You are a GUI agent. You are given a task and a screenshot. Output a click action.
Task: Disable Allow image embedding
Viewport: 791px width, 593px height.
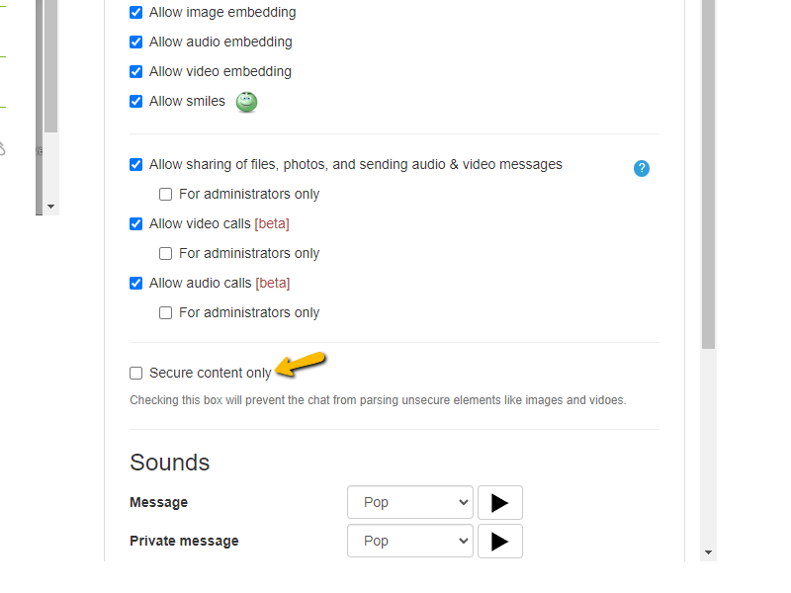click(x=135, y=12)
